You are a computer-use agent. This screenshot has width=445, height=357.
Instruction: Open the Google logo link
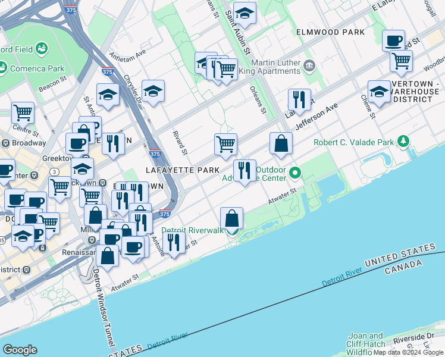pos(20,349)
